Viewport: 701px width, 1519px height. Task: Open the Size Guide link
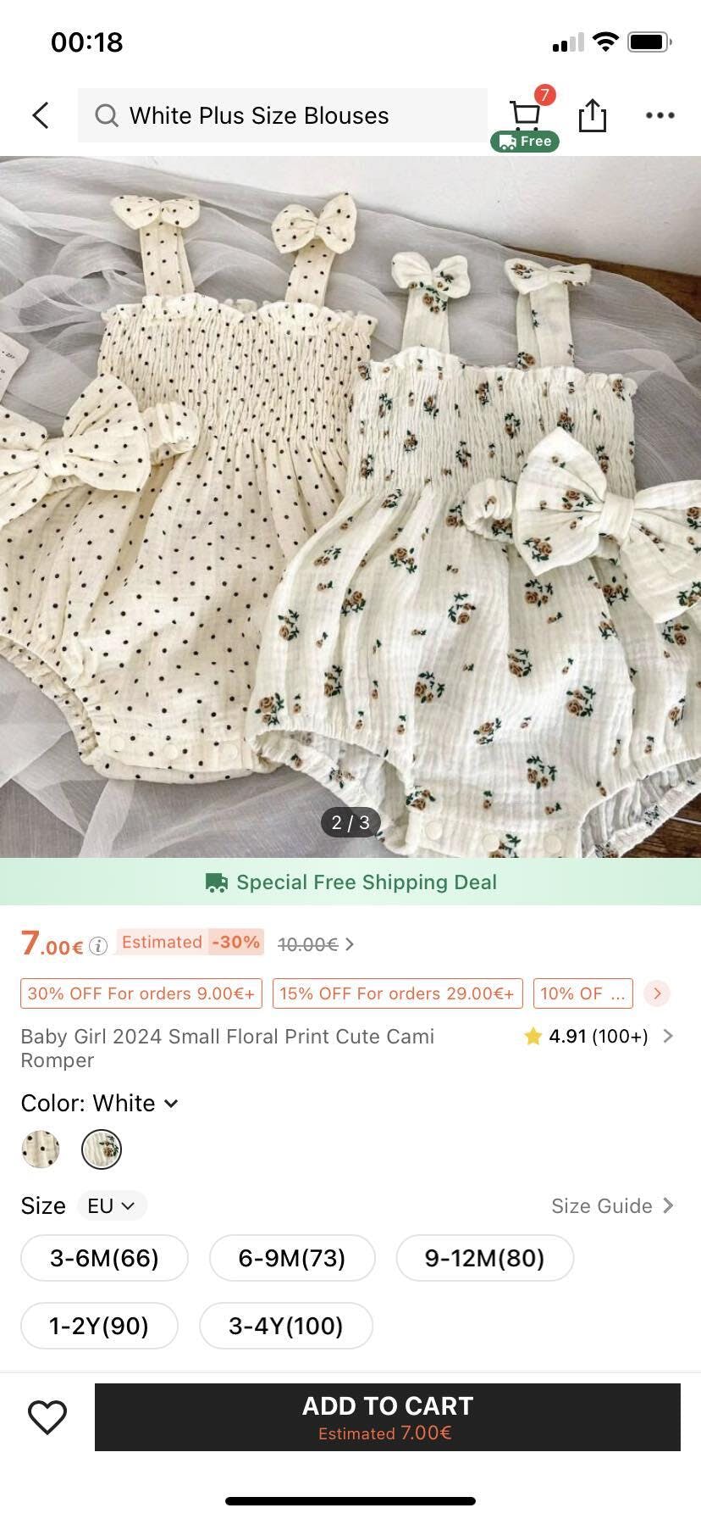click(x=612, y=1205)
